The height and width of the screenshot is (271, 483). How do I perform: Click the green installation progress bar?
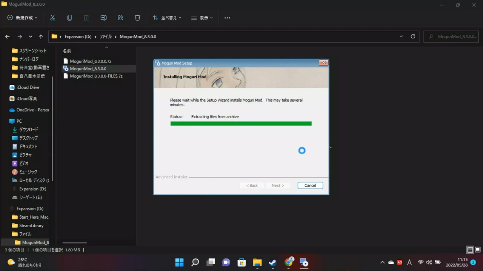click(x=241, y=123)
